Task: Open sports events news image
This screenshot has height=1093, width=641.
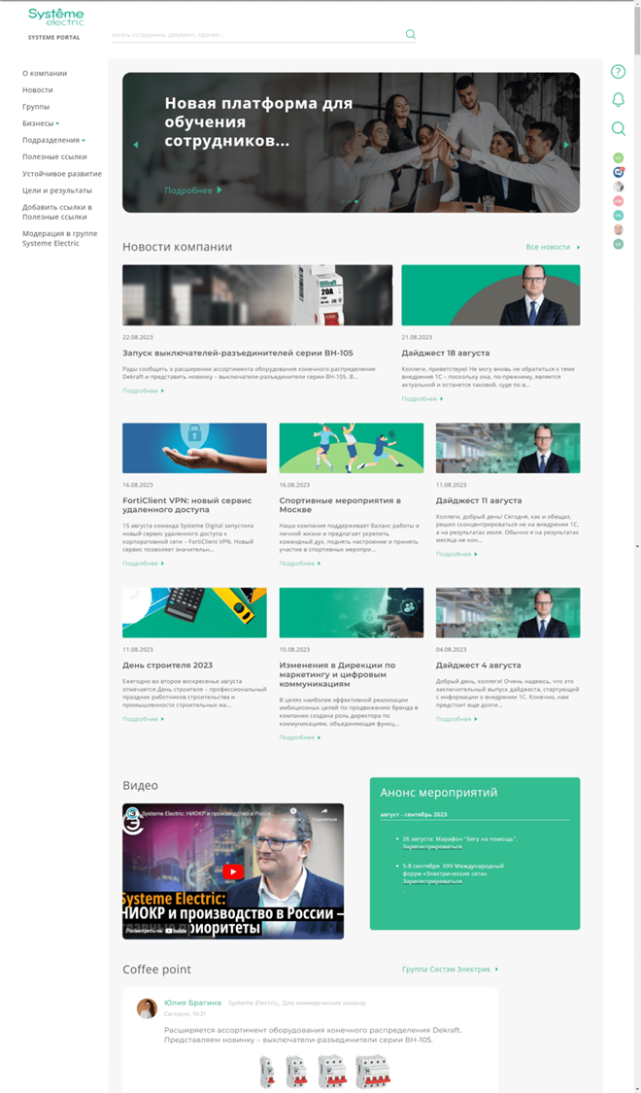Action: click(x=352, y=448)
